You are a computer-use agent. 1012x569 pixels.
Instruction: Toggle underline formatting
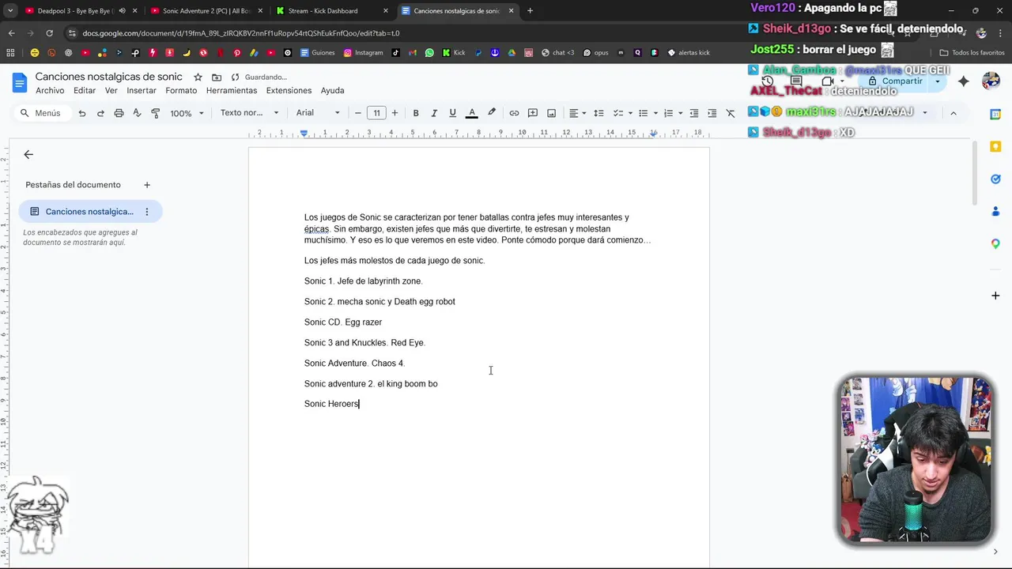coord(452,113)
